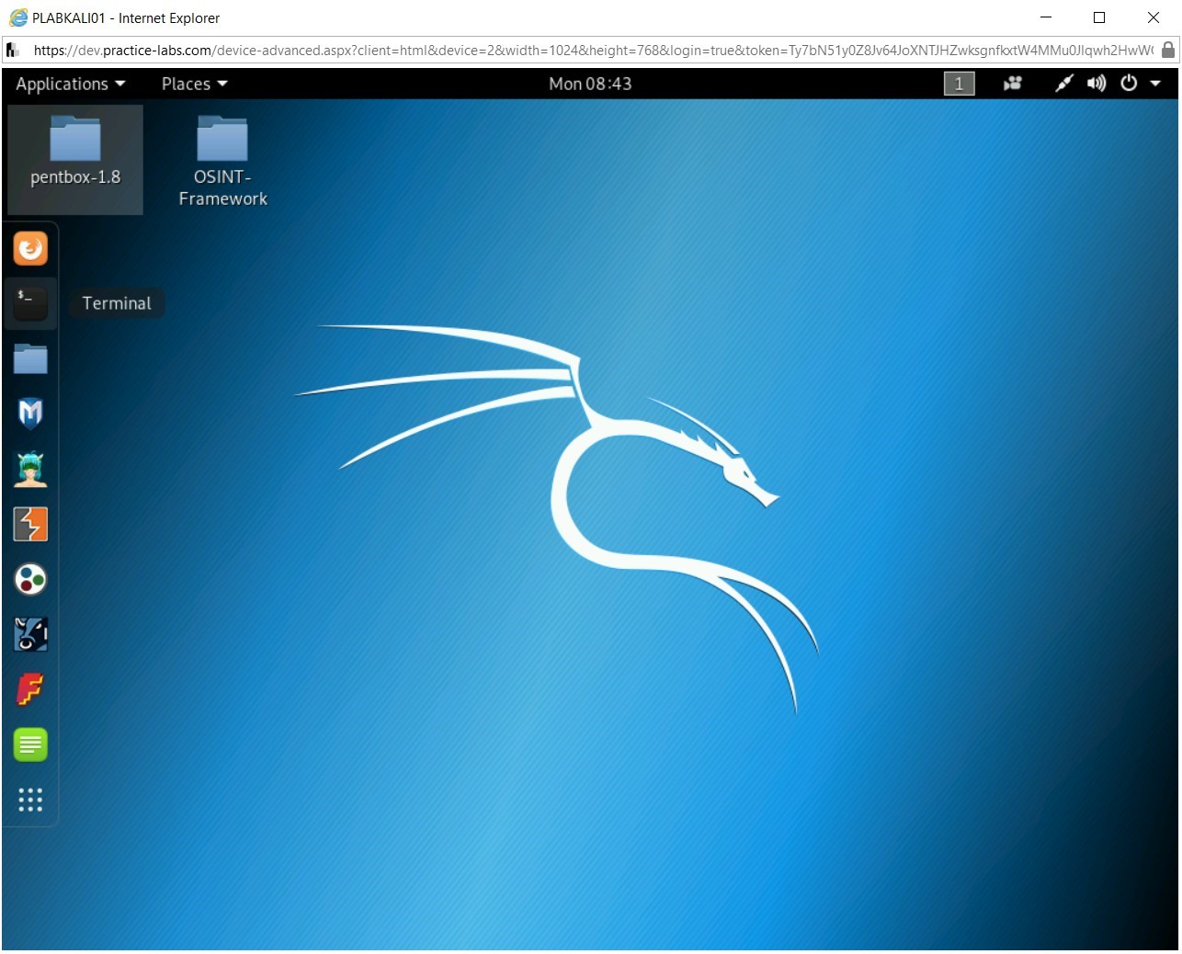Viewport: 1182px width, 954px height.
Task: Open the Applications menu
Action: (x=64, y=84)
